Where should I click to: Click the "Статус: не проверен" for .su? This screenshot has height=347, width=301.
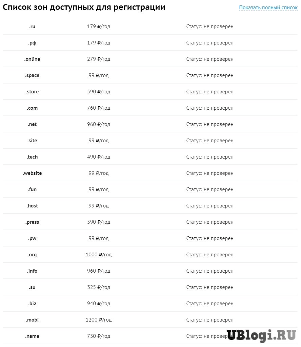[210, 287]
